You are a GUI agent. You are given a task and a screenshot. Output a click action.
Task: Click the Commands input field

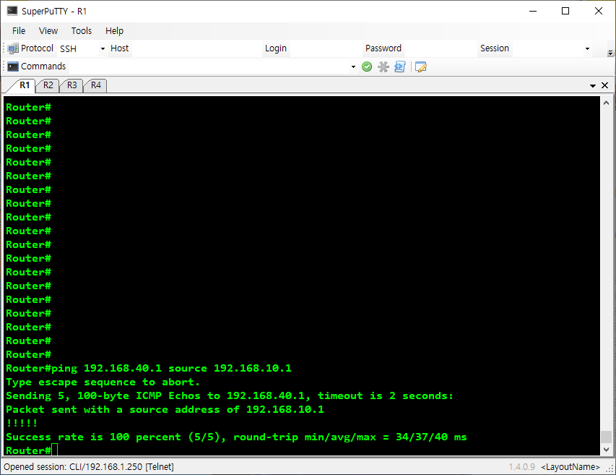[x=209, y=67]
